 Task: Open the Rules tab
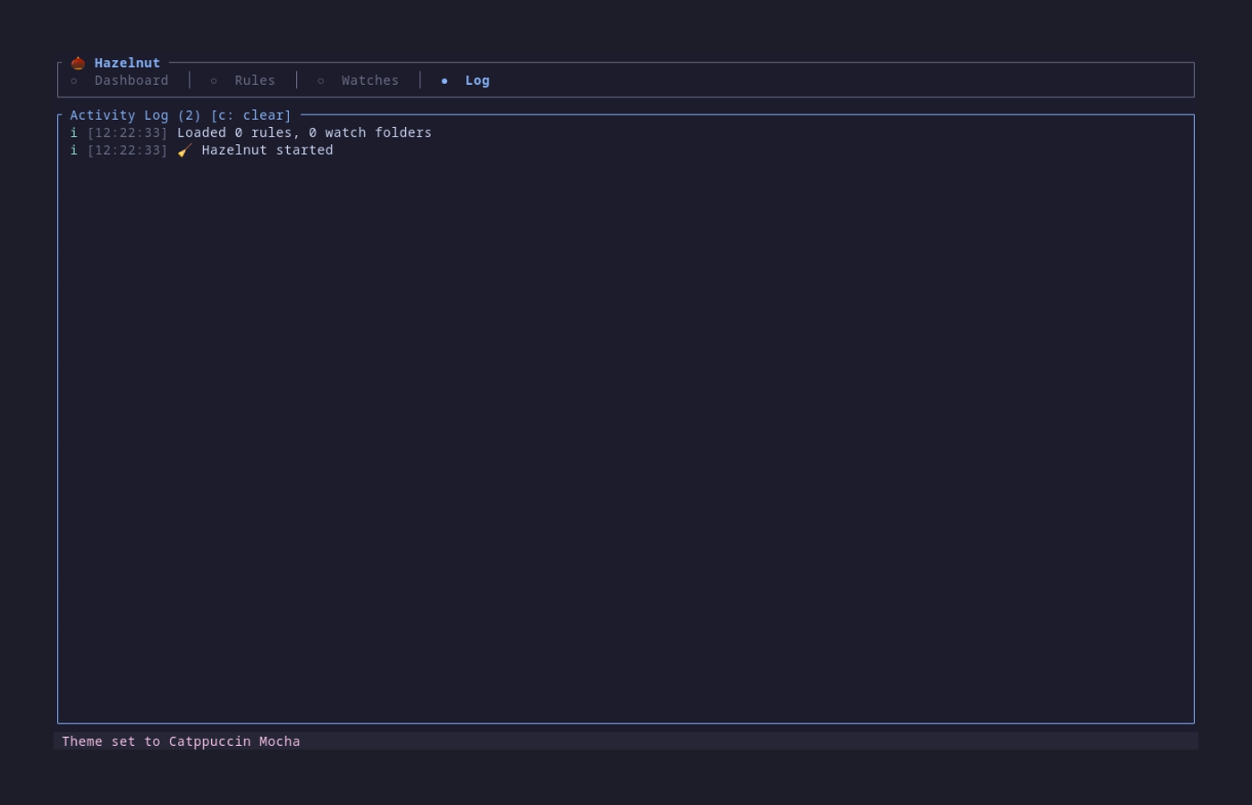[255, 80]
